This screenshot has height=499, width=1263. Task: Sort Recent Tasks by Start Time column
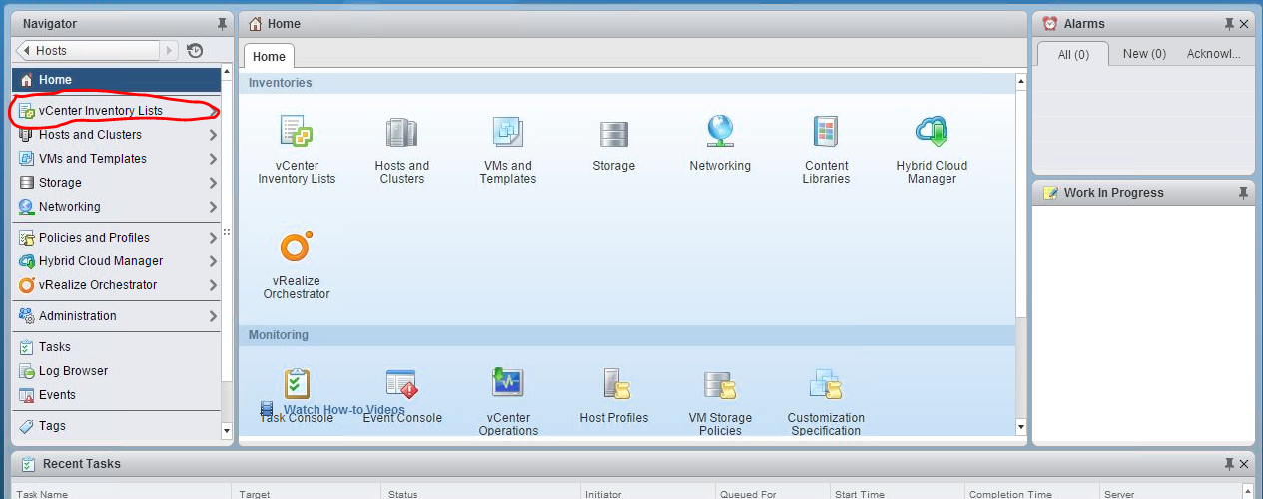pyautogui.click(x=898, y=494)
